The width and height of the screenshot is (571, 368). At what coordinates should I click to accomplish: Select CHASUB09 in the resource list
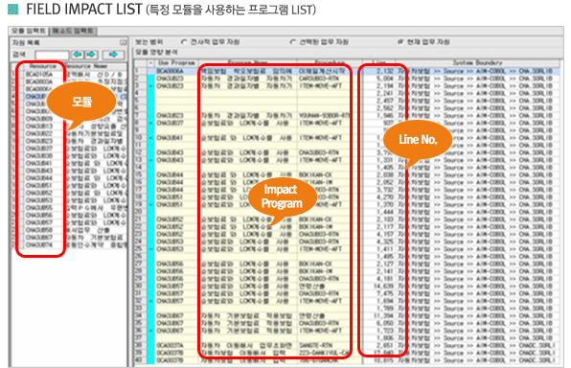coord(39,119)
